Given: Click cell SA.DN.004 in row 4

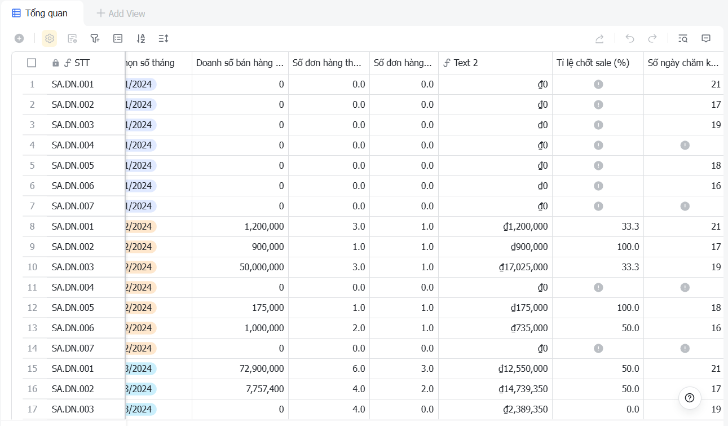Looking at the screenshot, I should pos(86,145).
